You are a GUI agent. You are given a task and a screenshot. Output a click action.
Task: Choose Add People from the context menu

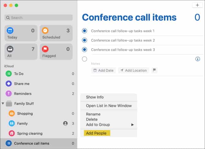tap(96, 133)
